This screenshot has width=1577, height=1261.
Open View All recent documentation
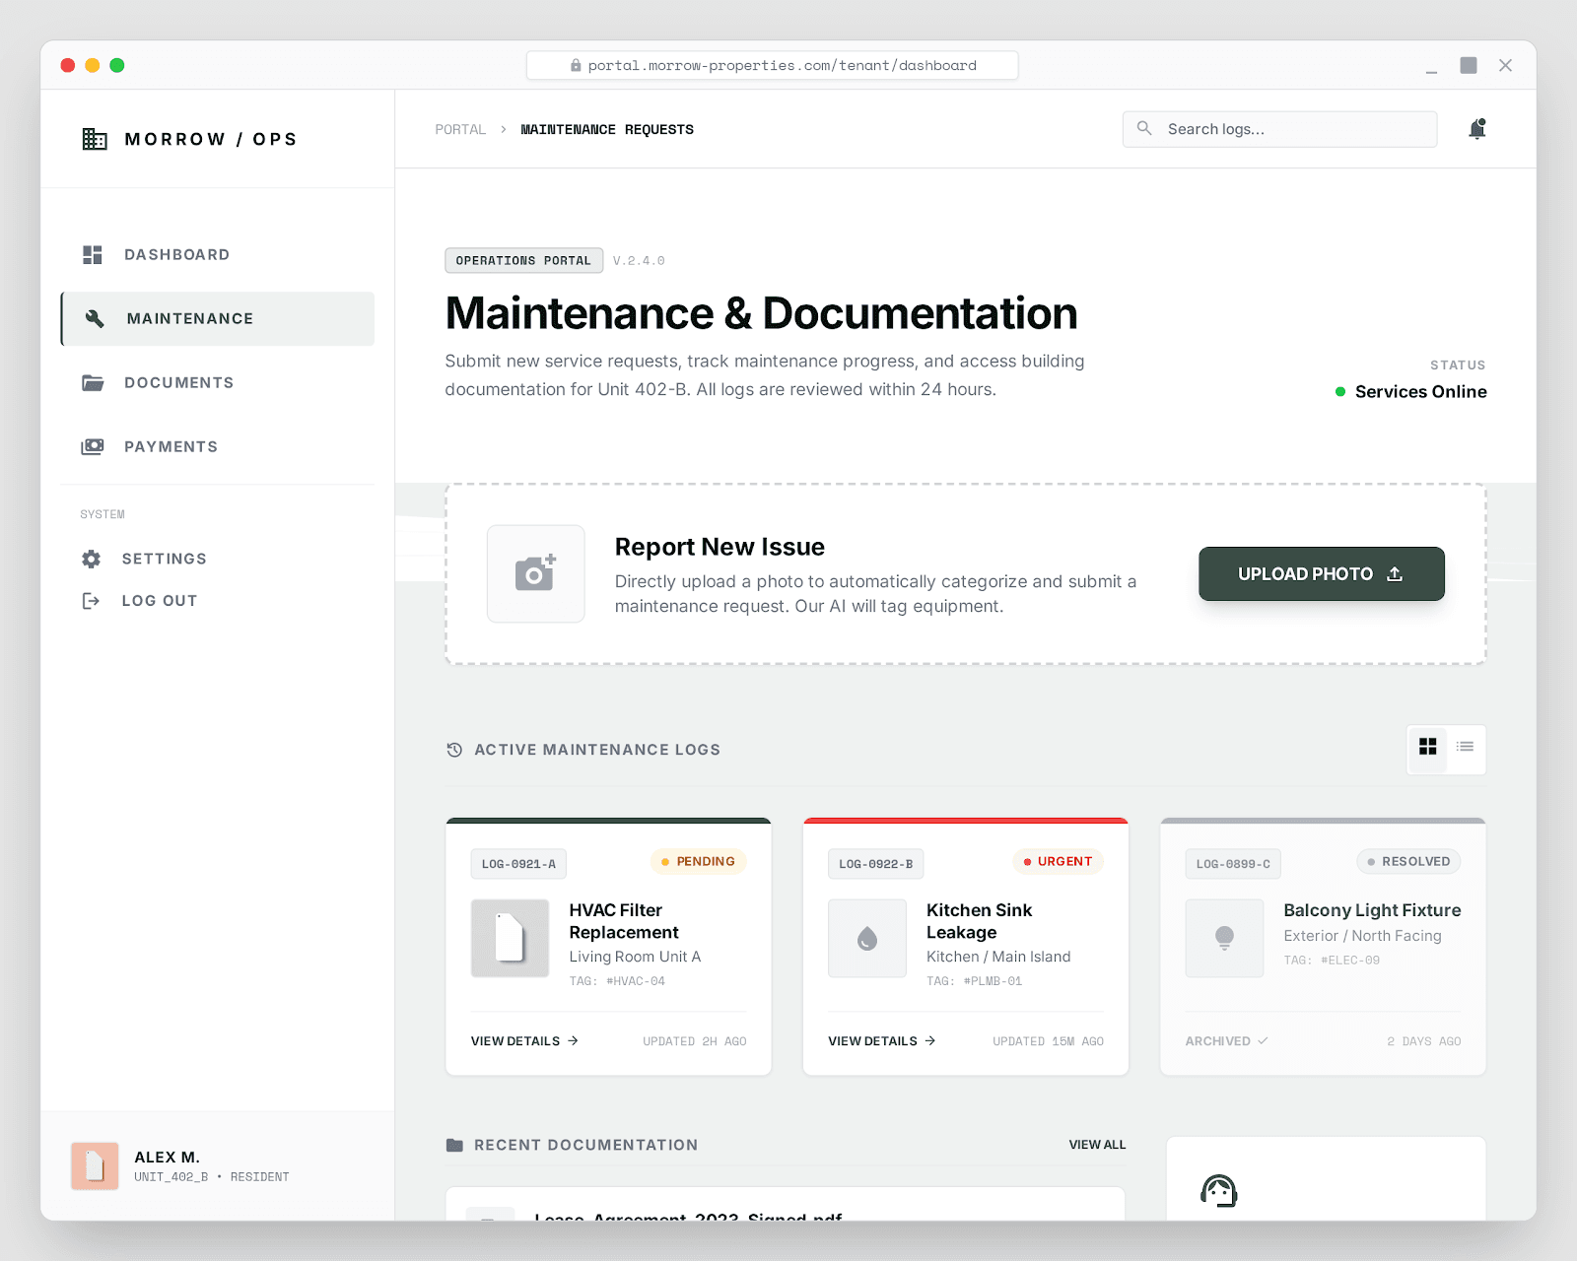(1097, 1145)
